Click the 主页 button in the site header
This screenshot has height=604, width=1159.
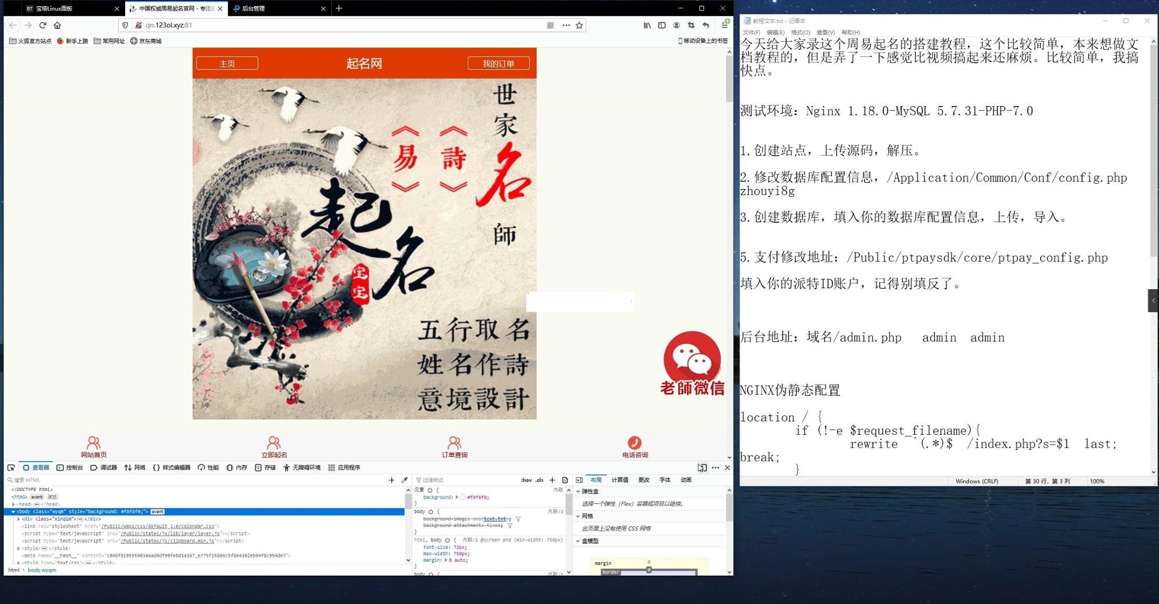click(227, 63)
